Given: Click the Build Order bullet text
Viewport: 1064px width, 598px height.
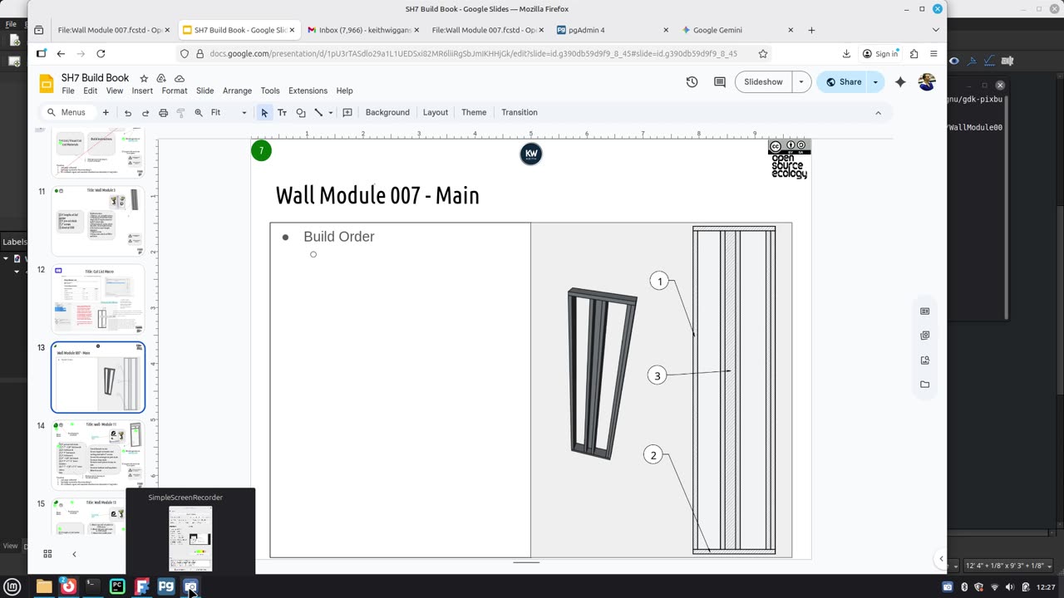Looking at the screenshot, I should coord(339,237).
